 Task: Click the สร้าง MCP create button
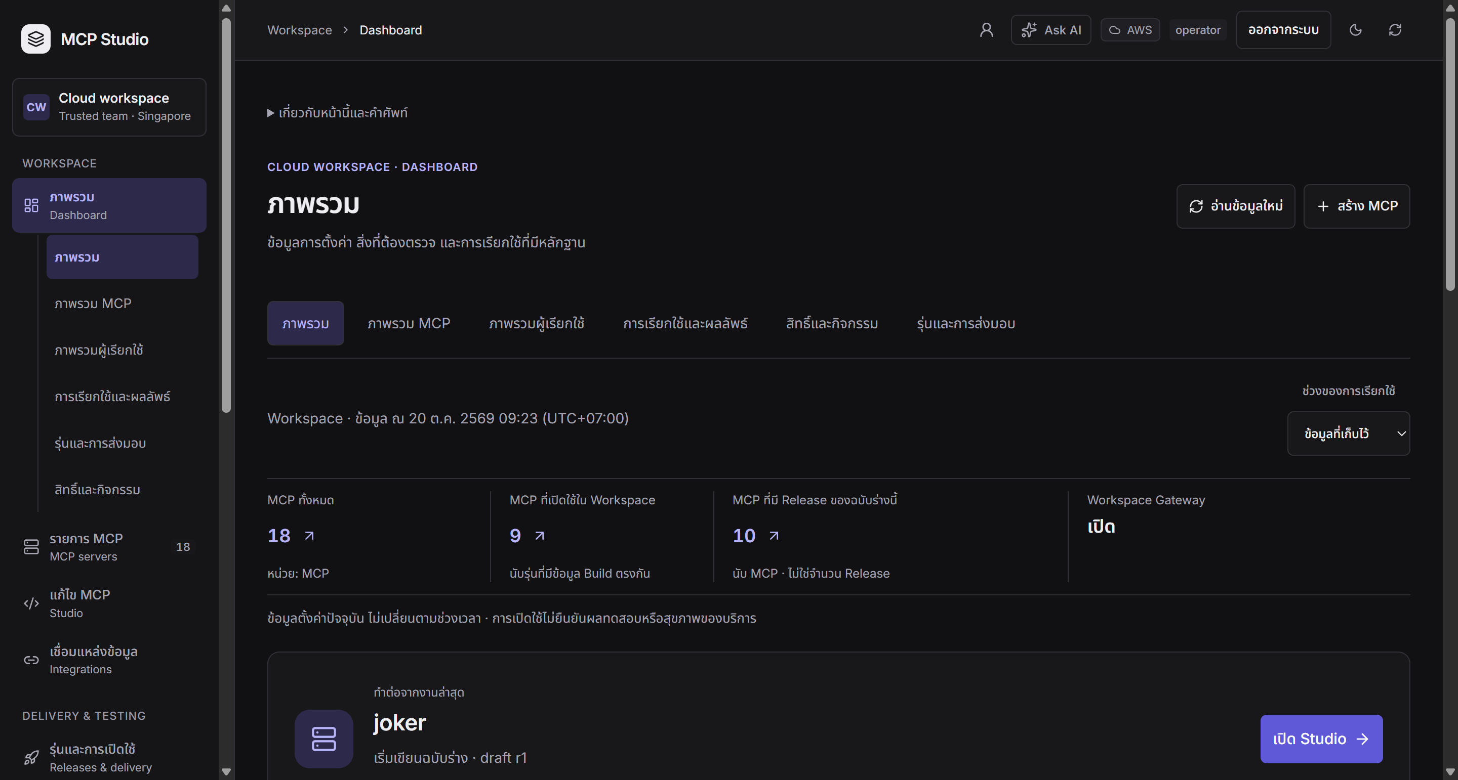coord(1356,206)
